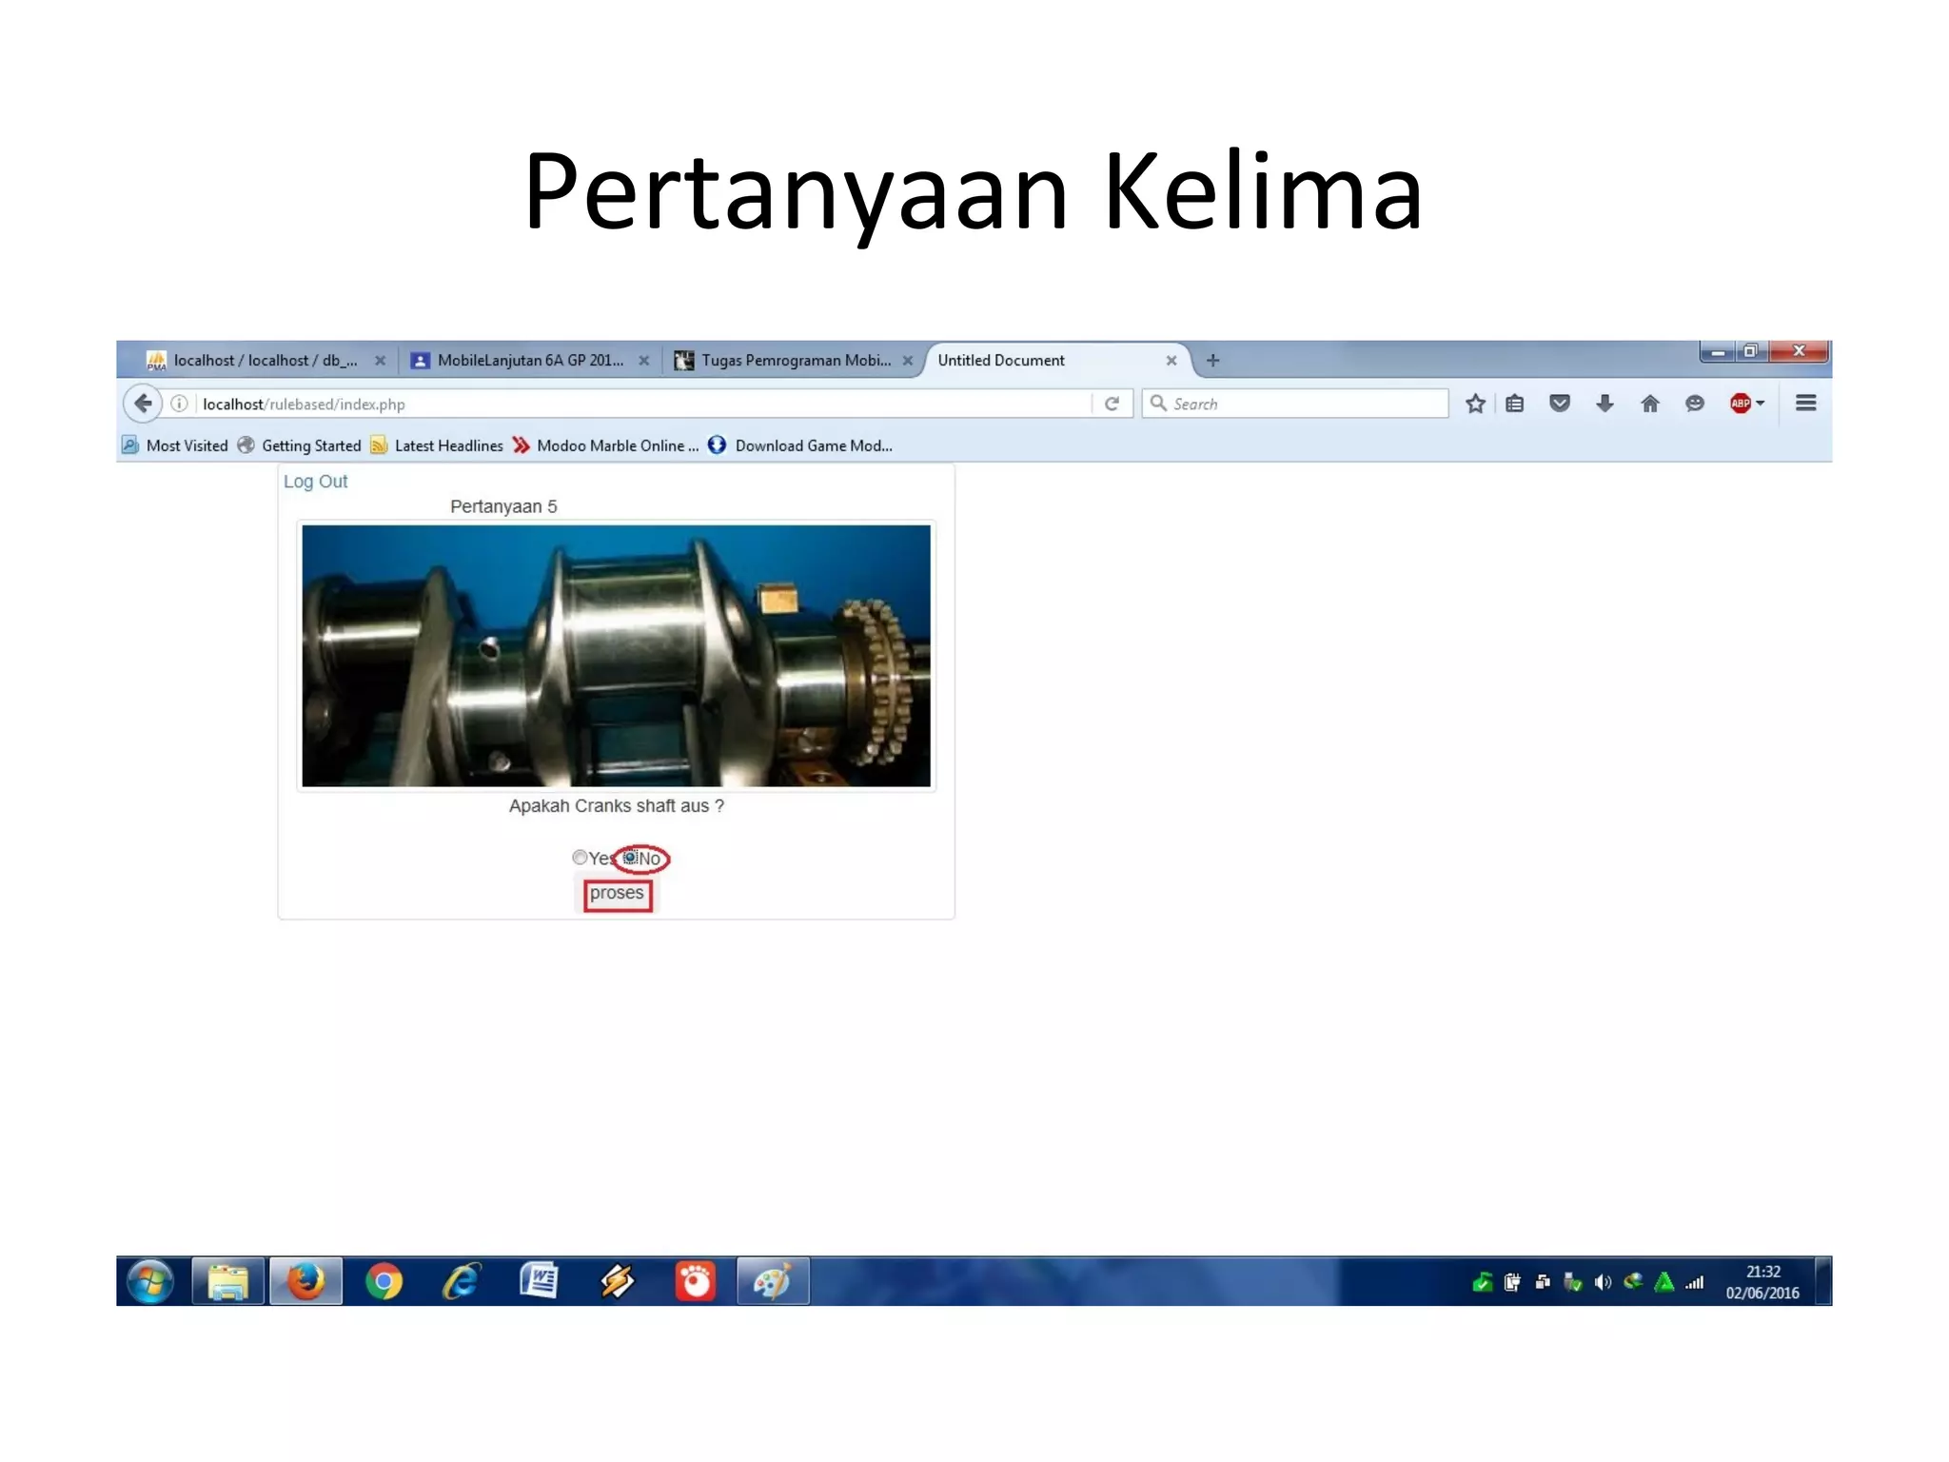Viewport: 1949px width, 1462px height.
Task: Select the Yes radio button
Action: click(x=580, y=858)
